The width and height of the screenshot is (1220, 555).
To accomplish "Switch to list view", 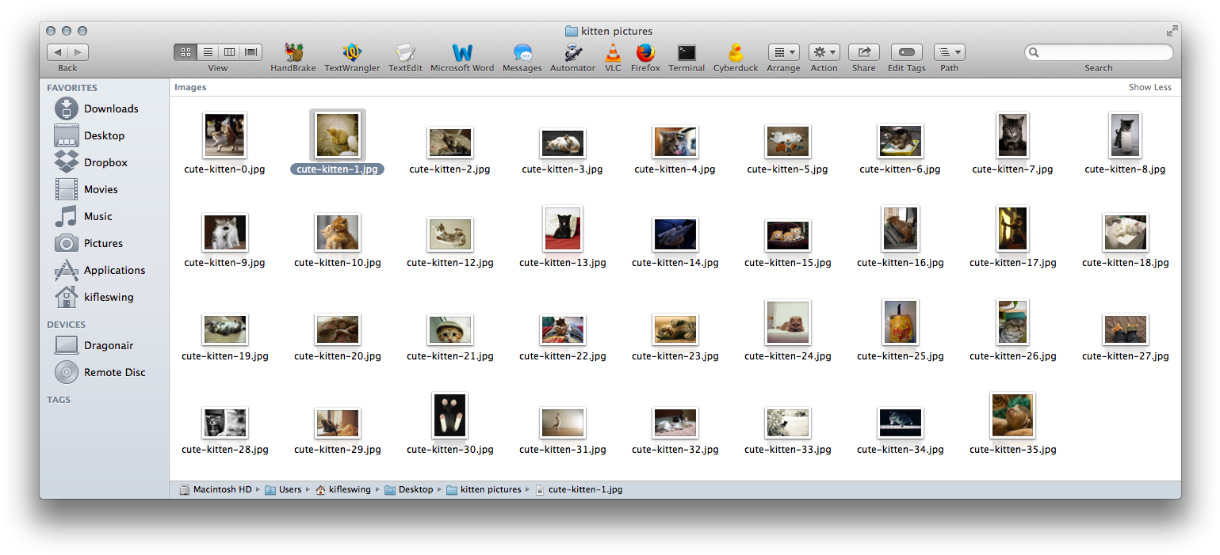I will coord(208,52).
